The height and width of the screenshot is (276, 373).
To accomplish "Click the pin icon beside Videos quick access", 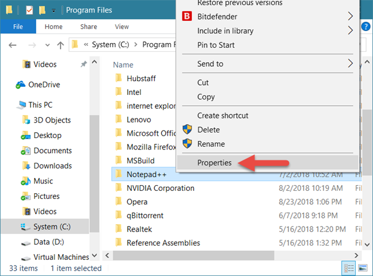I will pyautogui.click(x=83, y=64).
